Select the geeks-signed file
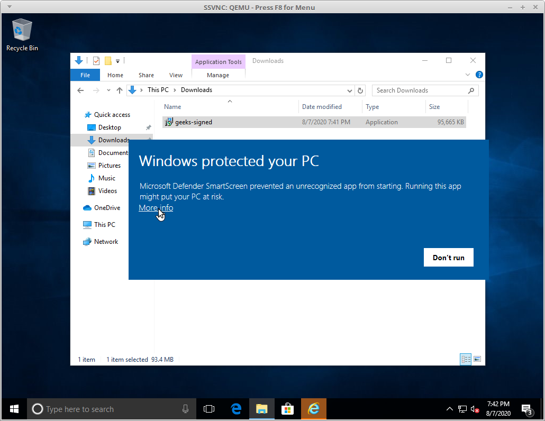The height and width of the screenshot is (421, 545). (x=314, y=122)
